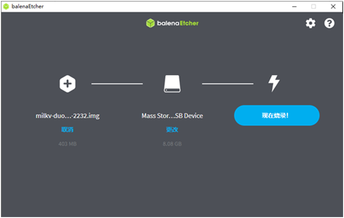The height and width of the screenshot is (218, 344).
Task: Change target drive via 更改 link
Action: pyautogui.click(x=172, y=130)
